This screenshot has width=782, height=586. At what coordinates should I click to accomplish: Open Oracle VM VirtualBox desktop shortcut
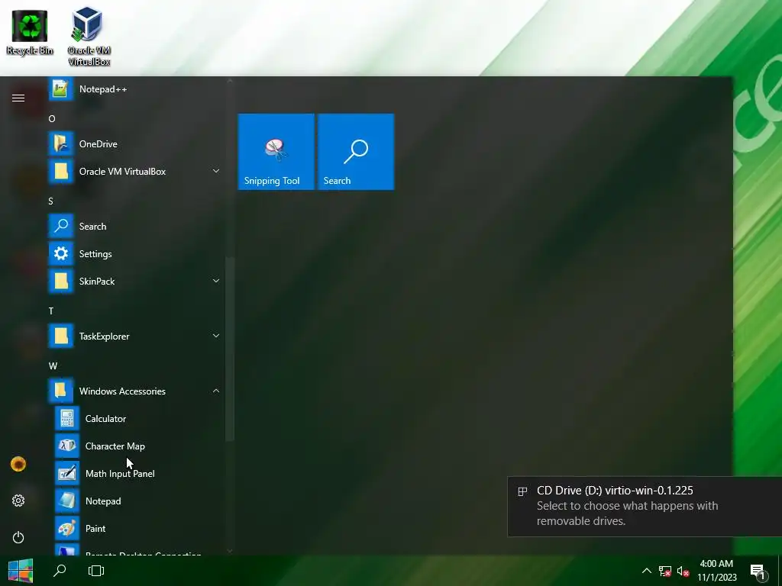(x=89, y=36)
